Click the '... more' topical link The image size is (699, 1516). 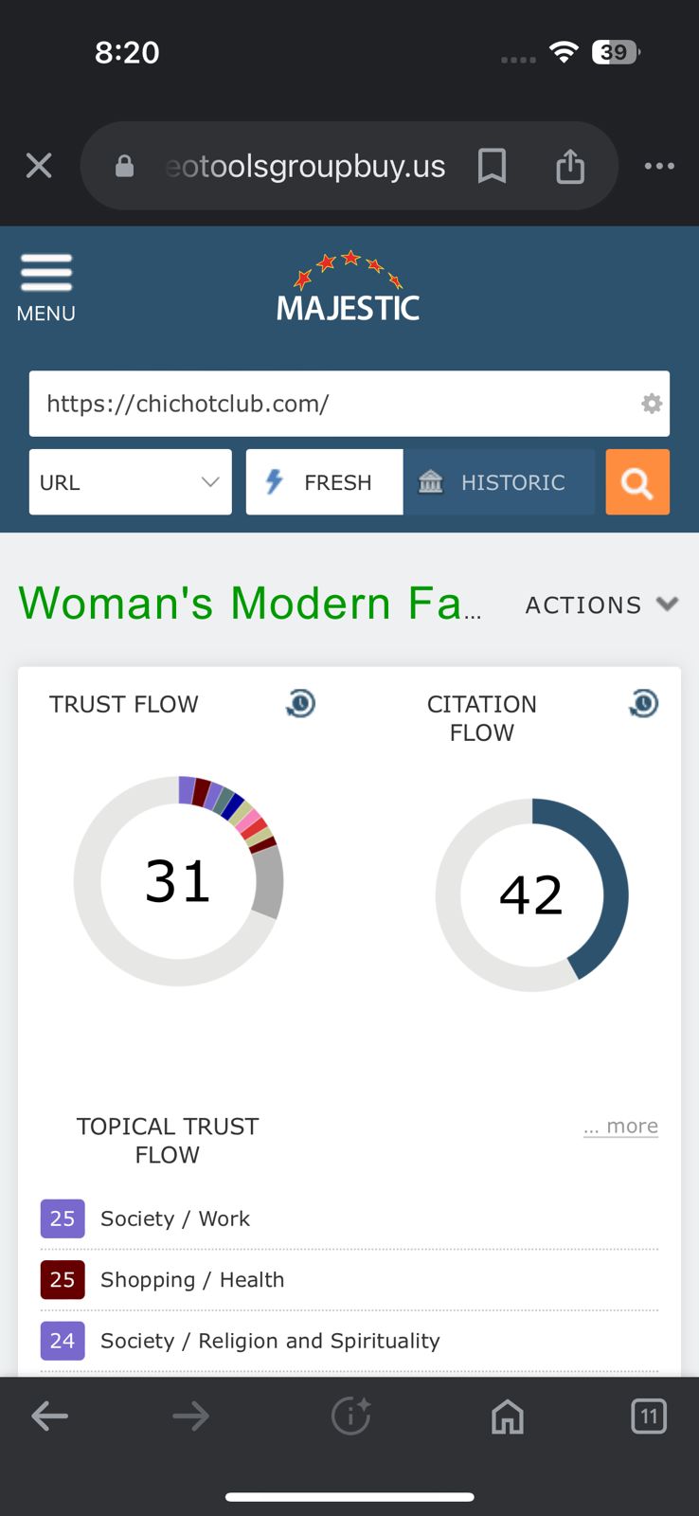click(x=621, y=1127)
